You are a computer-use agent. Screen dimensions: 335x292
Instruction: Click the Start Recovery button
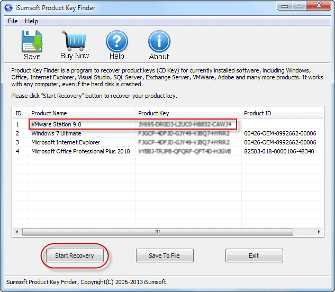[x=75, y=255]
